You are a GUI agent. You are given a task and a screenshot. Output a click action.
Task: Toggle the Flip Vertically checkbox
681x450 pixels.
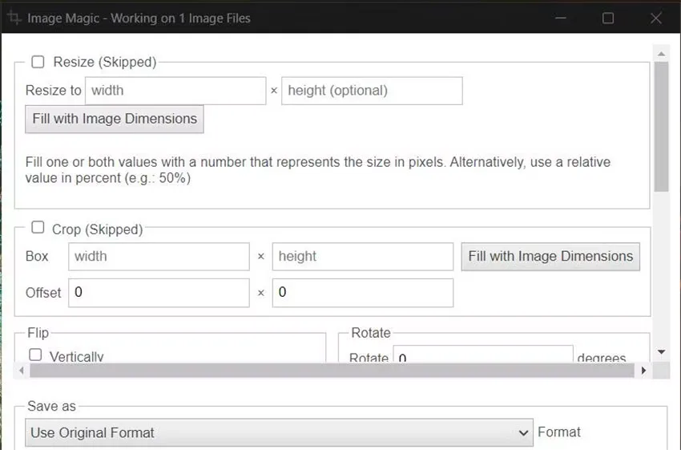coord(35,355)
